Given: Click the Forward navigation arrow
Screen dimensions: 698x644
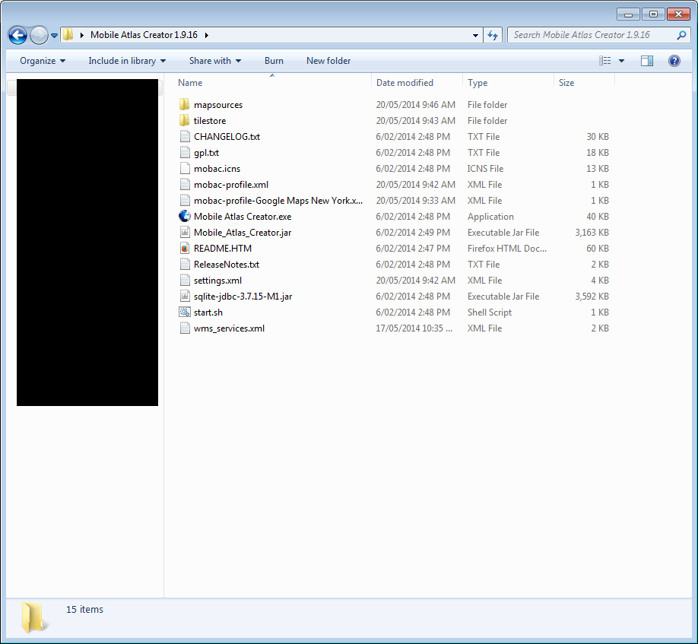Looking at the screenshot, I should click(x=39, y=35).
